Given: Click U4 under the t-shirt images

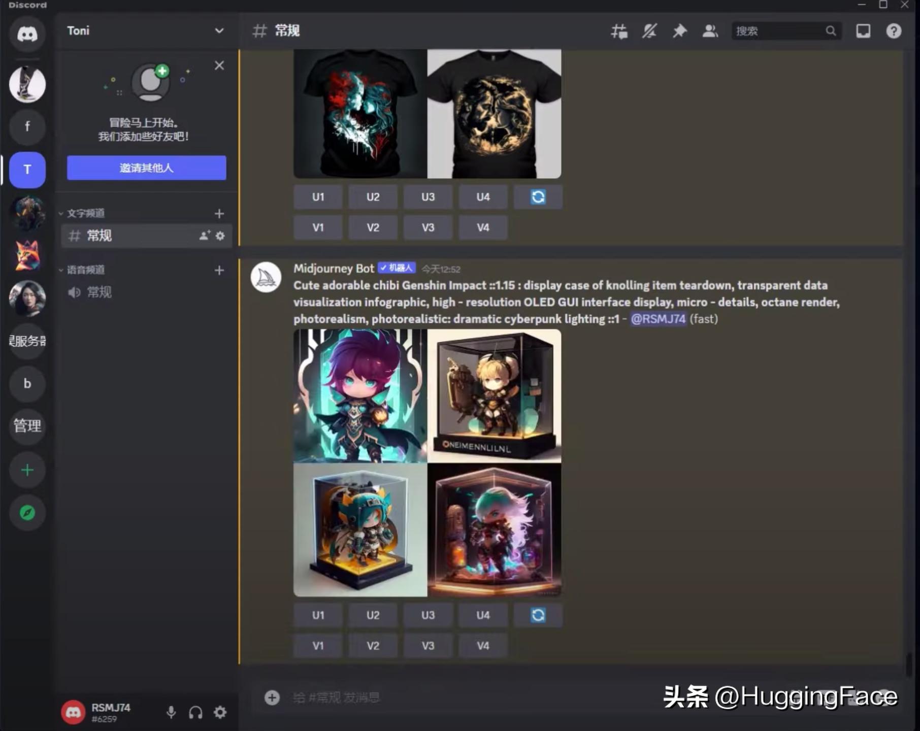Looking at the screenshot, I should pos(483,197).
